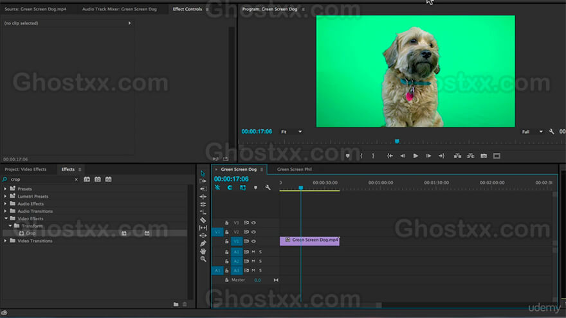Switch to Green Screen Phil sequence tab

pyautogui.click(x=294, y=169)
